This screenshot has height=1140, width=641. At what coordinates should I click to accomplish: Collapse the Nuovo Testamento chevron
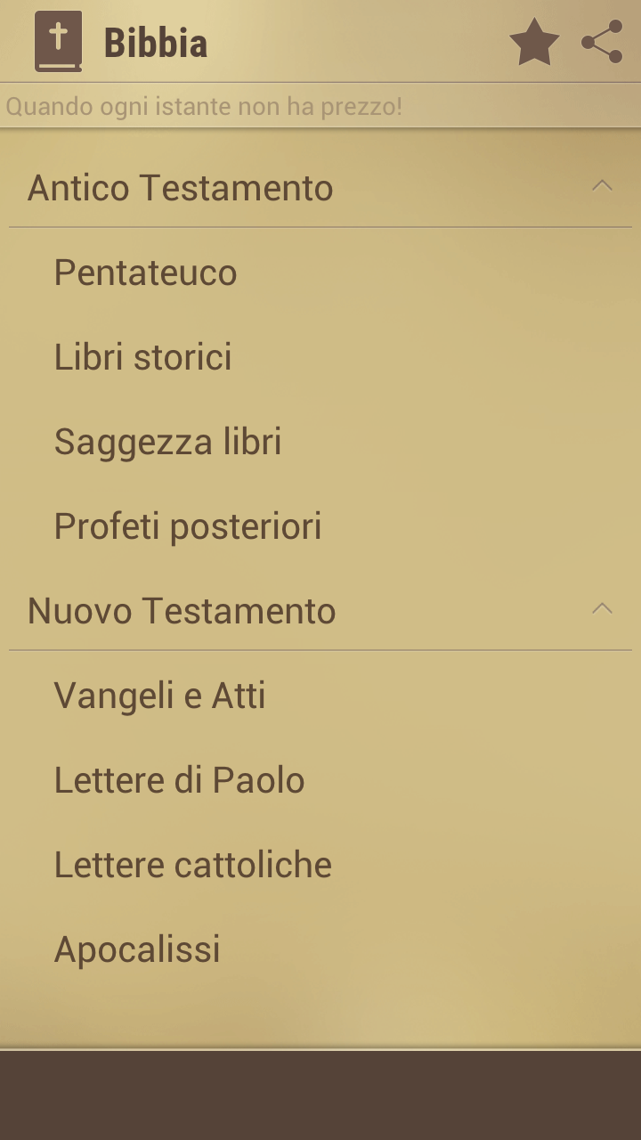603,609
